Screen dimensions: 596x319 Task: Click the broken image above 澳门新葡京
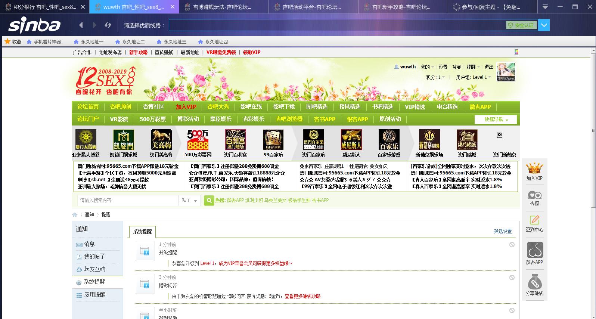pyautogui.click(x=500, y=135)
